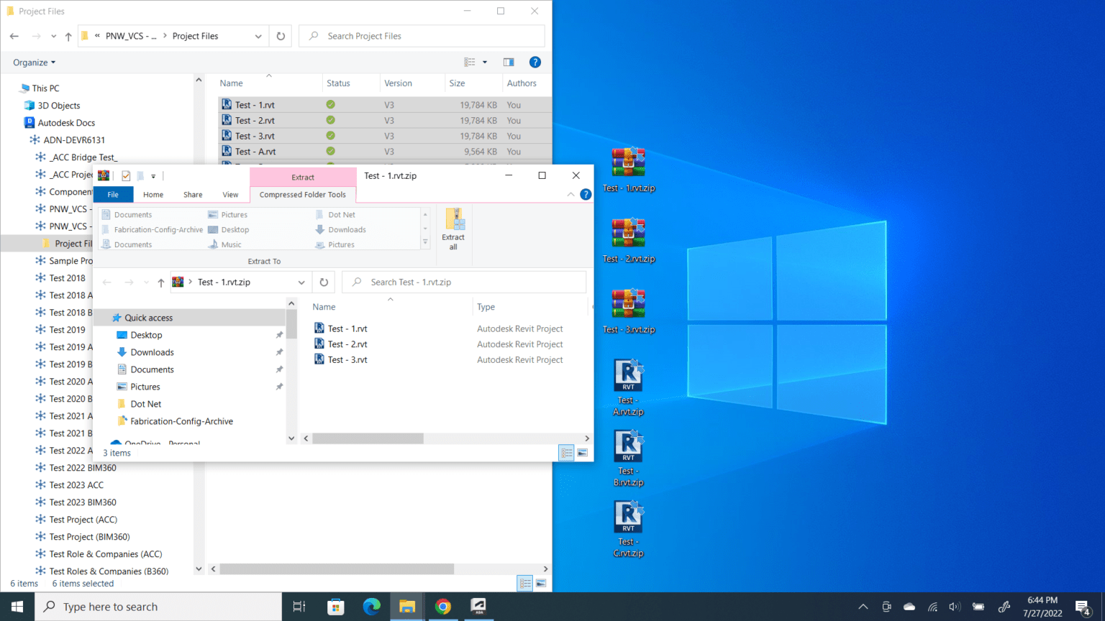The width and height of the screenshot is (1105, 621).
Task: Click the Extract all icon in the ribbon
Action: [x=453, y=228]
